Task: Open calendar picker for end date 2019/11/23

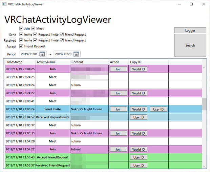Action: pyautogui.click(x=76, y=54)
